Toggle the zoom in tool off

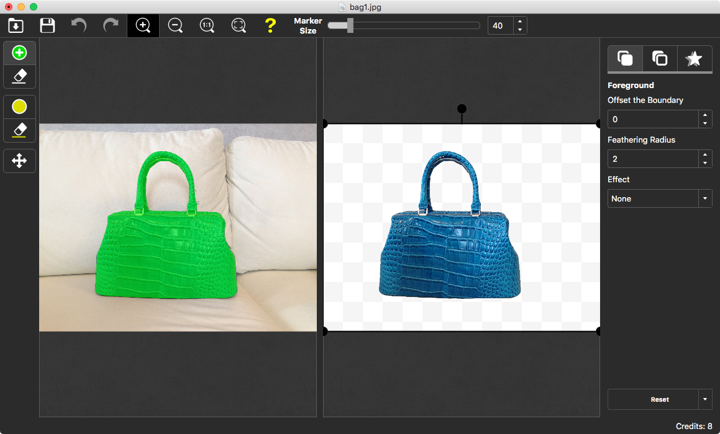[143, 25]
